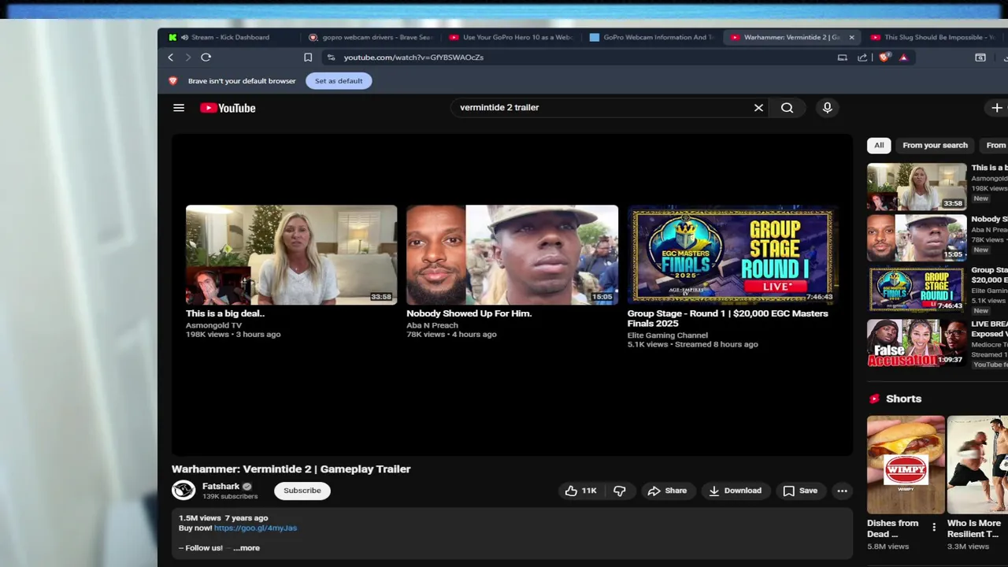The image size is (1008, 567).
Task: Select the 'From your search' filter chip
Action: coord(935,145)
